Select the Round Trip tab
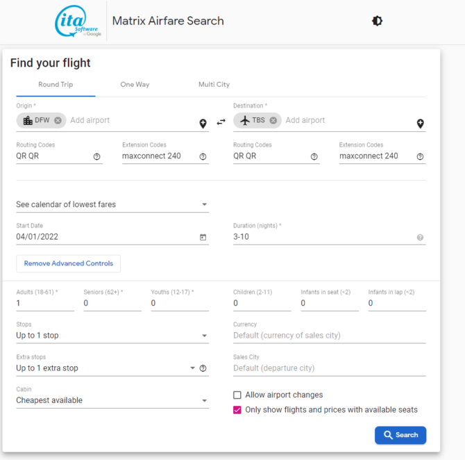 pos(56,85)
